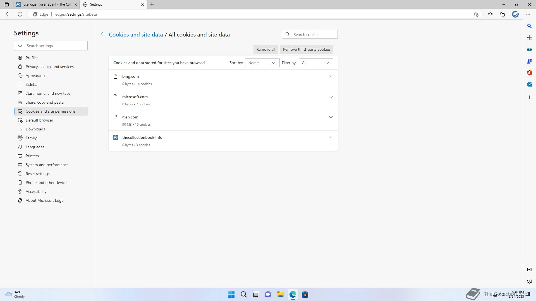Open the weather widget showing 34°F Cloudy
536x301 pixels.
pos(15,294)
